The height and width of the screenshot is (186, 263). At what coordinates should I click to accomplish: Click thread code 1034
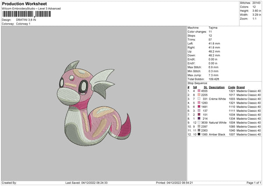point(232,114)
